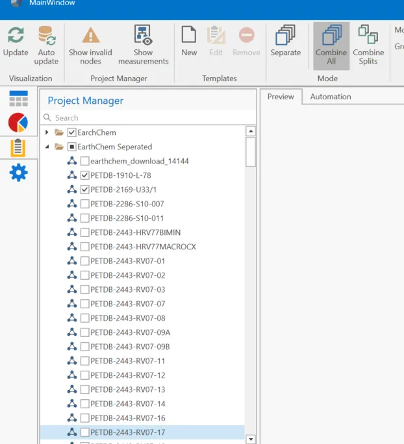Image resolution: width=404 pixels, height=444 pixels.
Task: Open the pie chart sidebar view
Action: 18,123
